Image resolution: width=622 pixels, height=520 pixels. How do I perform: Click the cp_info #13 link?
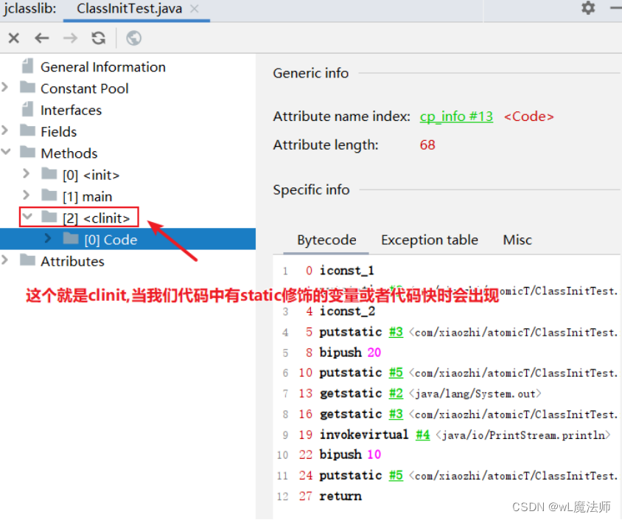[x=455, y=116]
